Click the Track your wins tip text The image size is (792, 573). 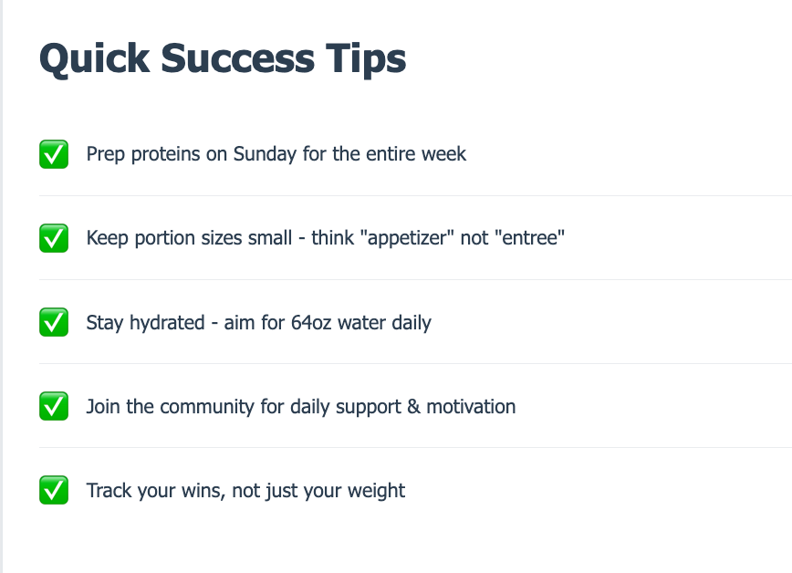tap(245, 491)
